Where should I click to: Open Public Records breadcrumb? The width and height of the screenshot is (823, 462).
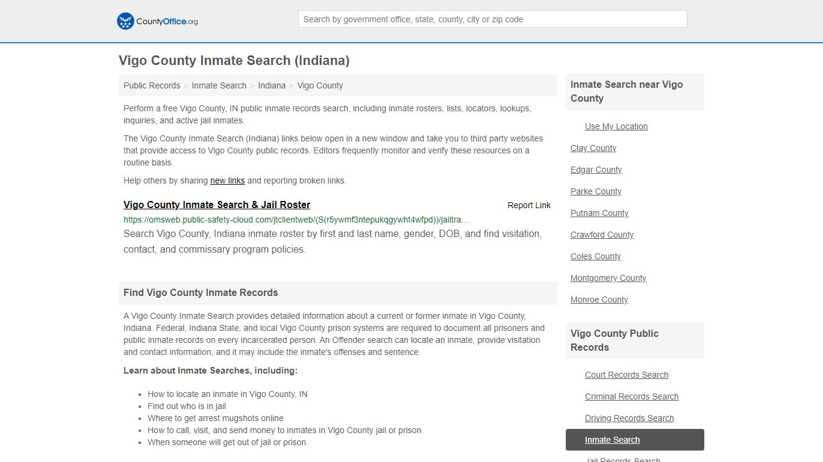[152, 85]
